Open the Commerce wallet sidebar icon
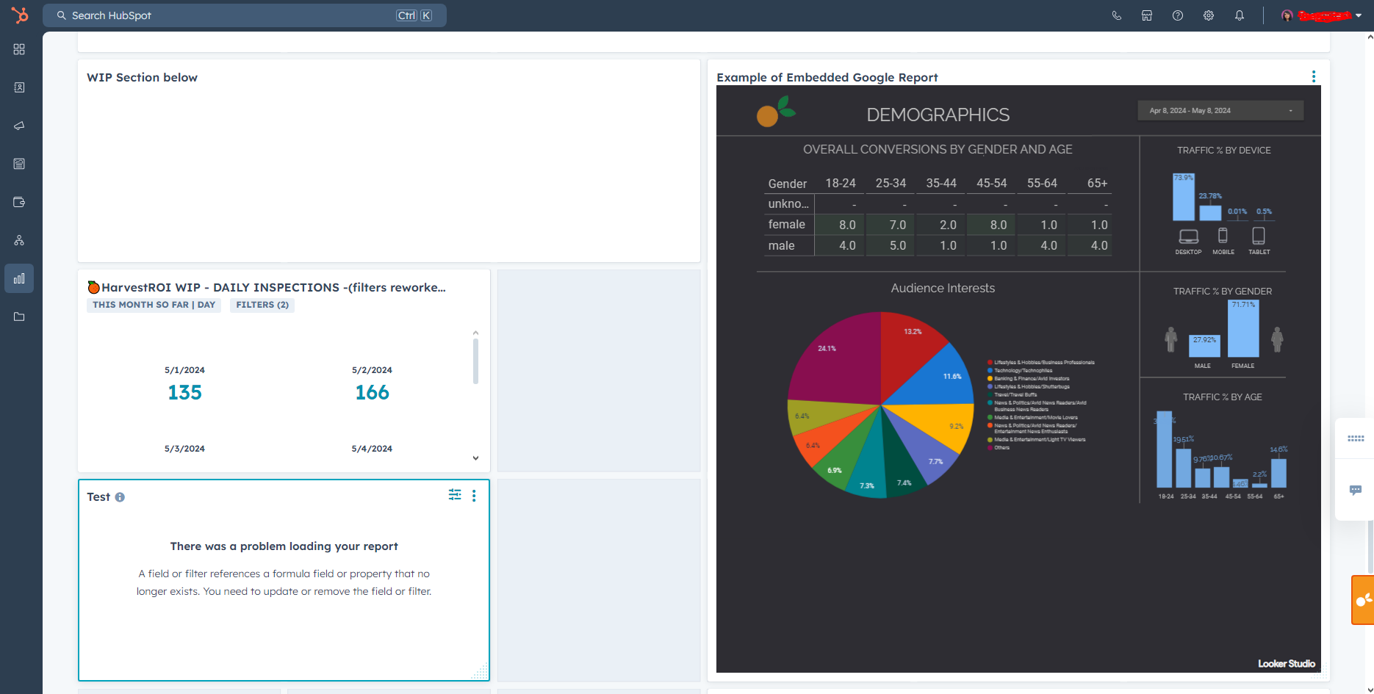Viewport: 1374px width, 694px height. (19, 202)
